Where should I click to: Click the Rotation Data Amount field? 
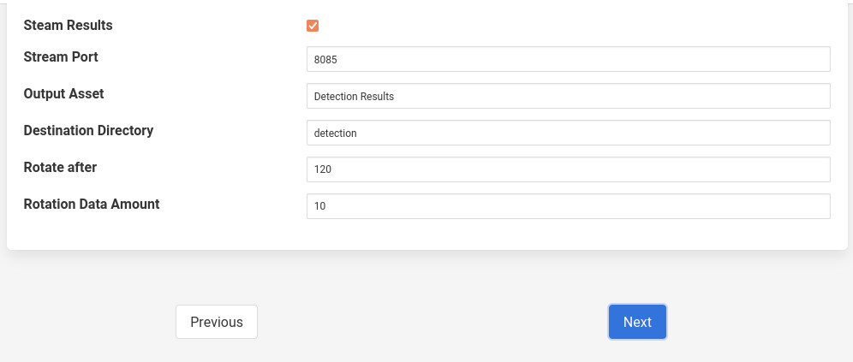[568, 206]
